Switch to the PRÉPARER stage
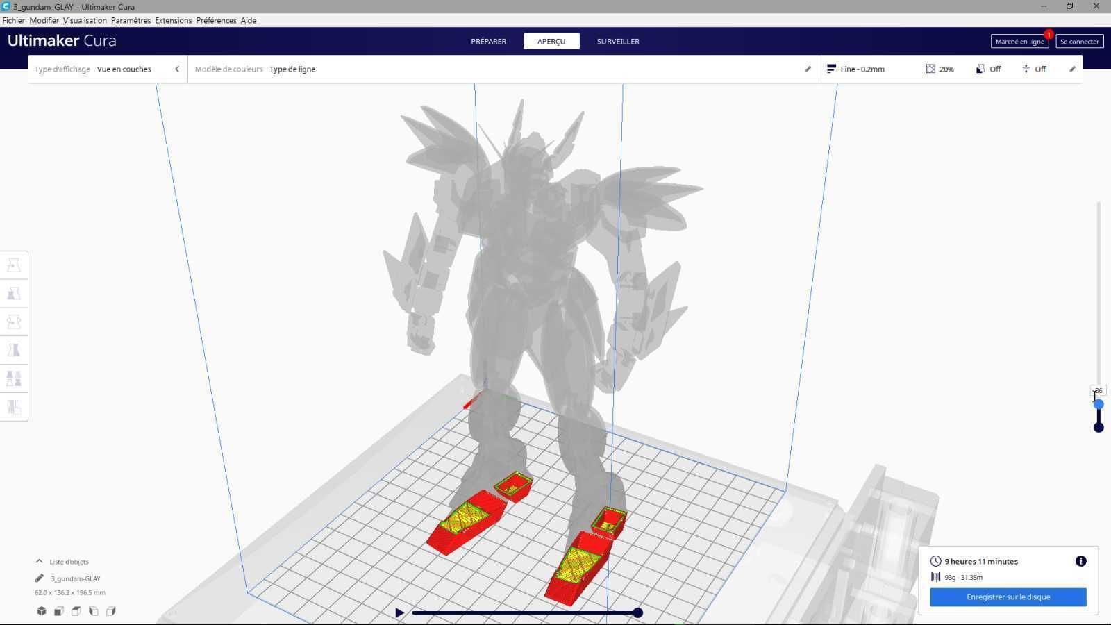Screen dimensions: 1111x625 click(489, 41)
